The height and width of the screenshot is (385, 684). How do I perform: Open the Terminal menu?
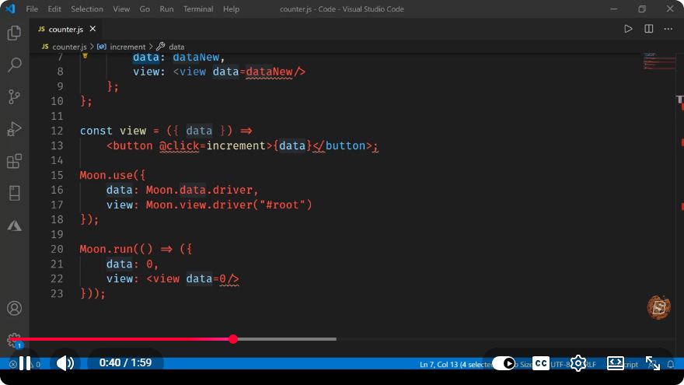(198, 9)
